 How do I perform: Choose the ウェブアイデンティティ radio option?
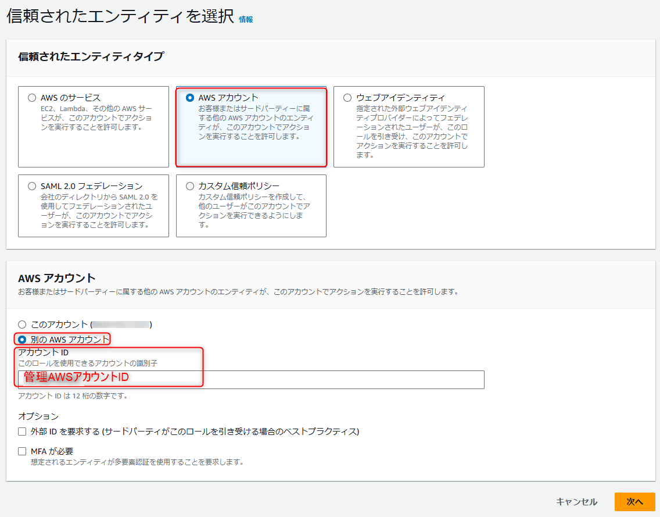pos(347,98)
